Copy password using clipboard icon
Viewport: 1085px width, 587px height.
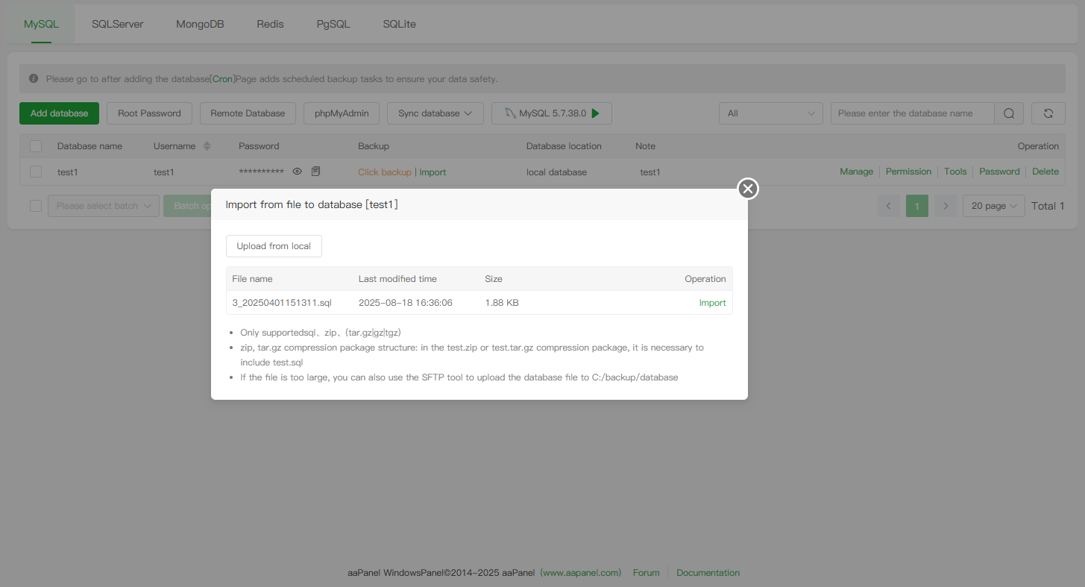[x=315, y=172]
